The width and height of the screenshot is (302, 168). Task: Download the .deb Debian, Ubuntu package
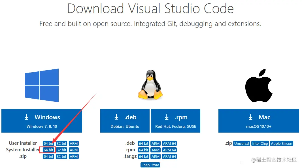pyautogui.click(x=125, y=121)
